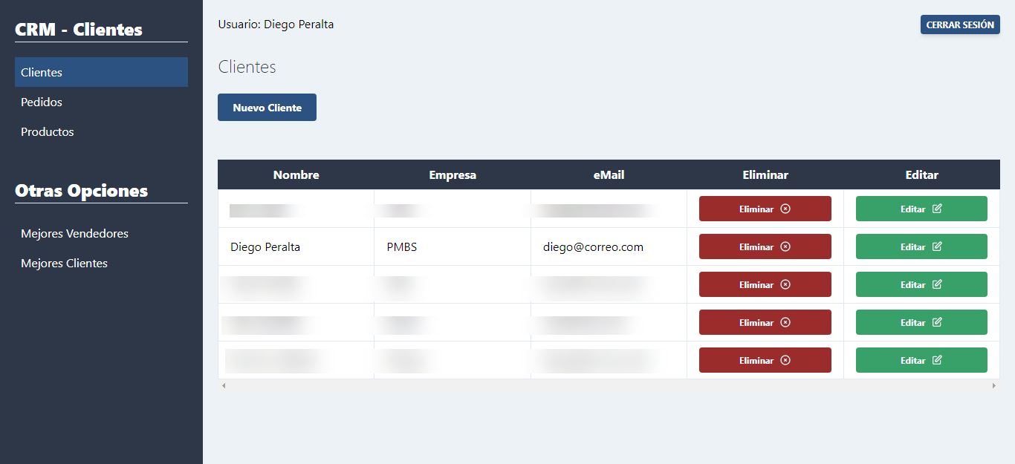Click the x-circle icon in the row just below Diego Peralta

tap(785, 284)
